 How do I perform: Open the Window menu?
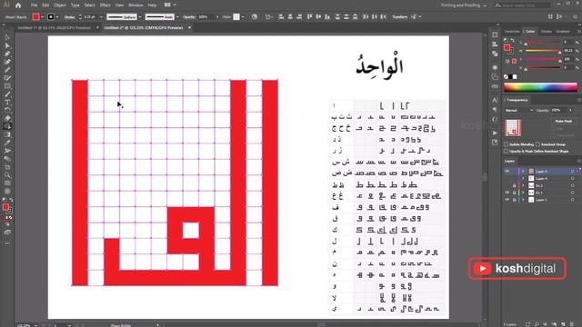coord(135,5)
